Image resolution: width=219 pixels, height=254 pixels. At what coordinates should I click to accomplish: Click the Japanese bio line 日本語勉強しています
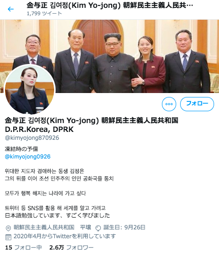click(x=58, y=215)
